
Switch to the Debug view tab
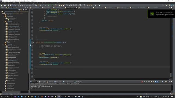point(3,8)
